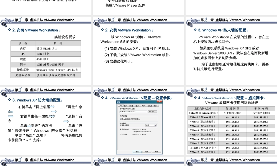Click the 40GB 以上 cell

pos(58,59)
